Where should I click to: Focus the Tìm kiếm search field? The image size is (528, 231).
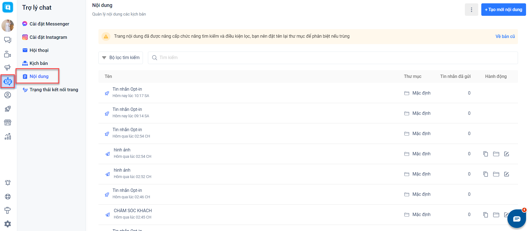point(333,58)
